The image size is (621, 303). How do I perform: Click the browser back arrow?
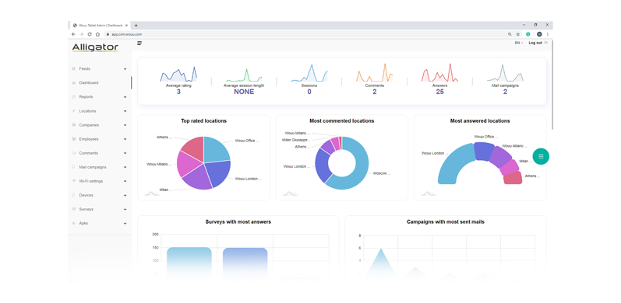coord(73,34)
